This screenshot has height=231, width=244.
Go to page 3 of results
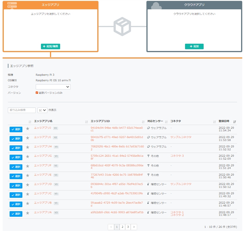128,227
